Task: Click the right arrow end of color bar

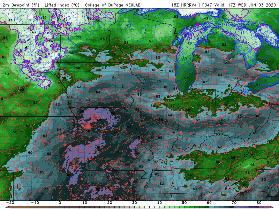Action: coord(271,207)
